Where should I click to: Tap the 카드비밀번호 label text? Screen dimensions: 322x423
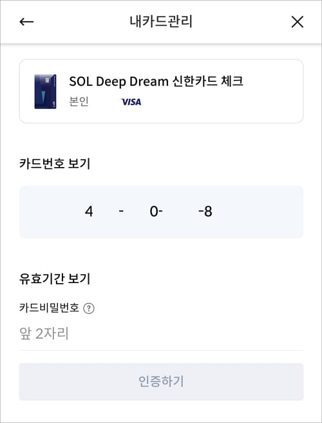49,308
